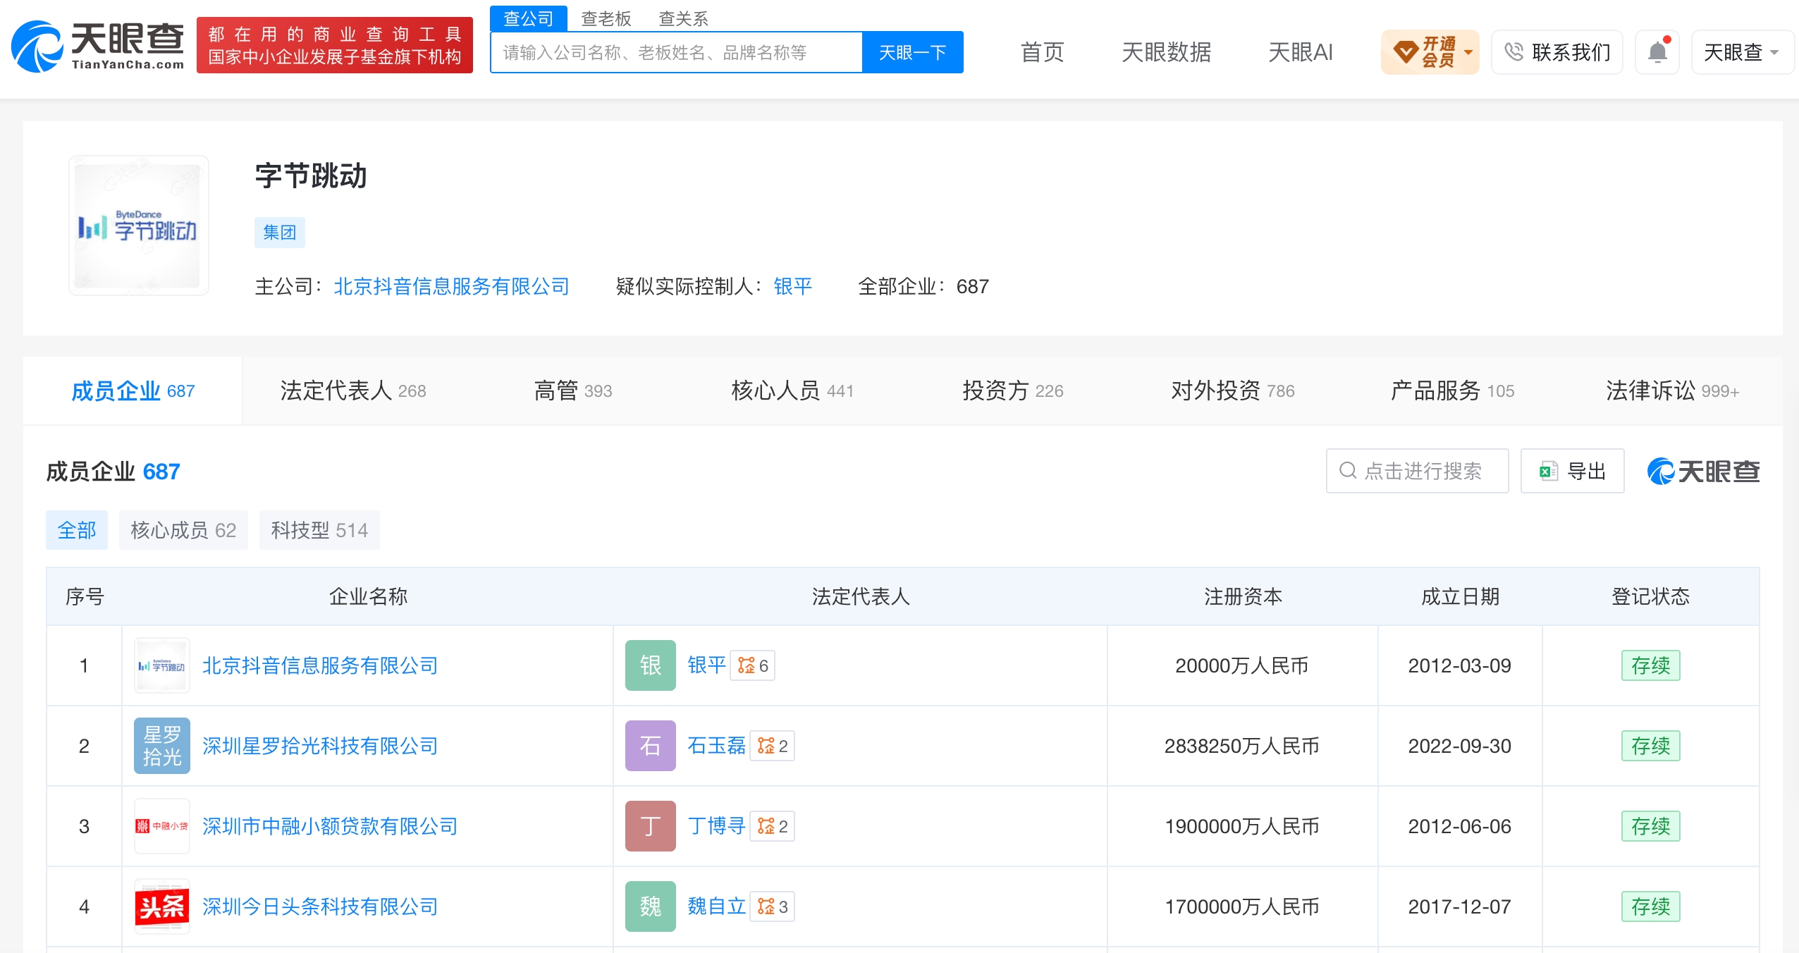Click the 北京抖音信息服务 company logo in row 1
The image size is (1799, 953).
pos(162,665)
